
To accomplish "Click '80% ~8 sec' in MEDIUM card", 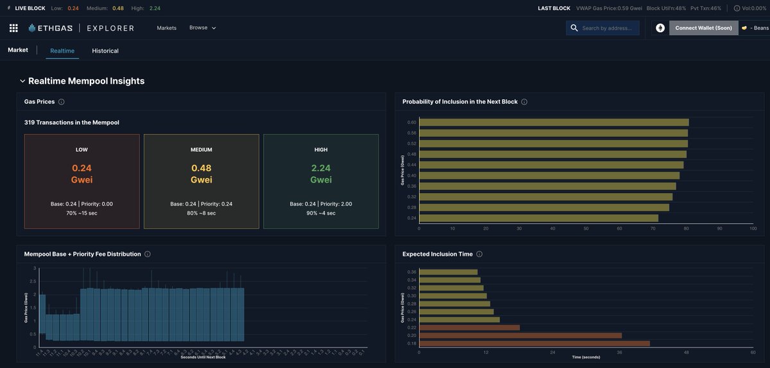I will [201, 213].
